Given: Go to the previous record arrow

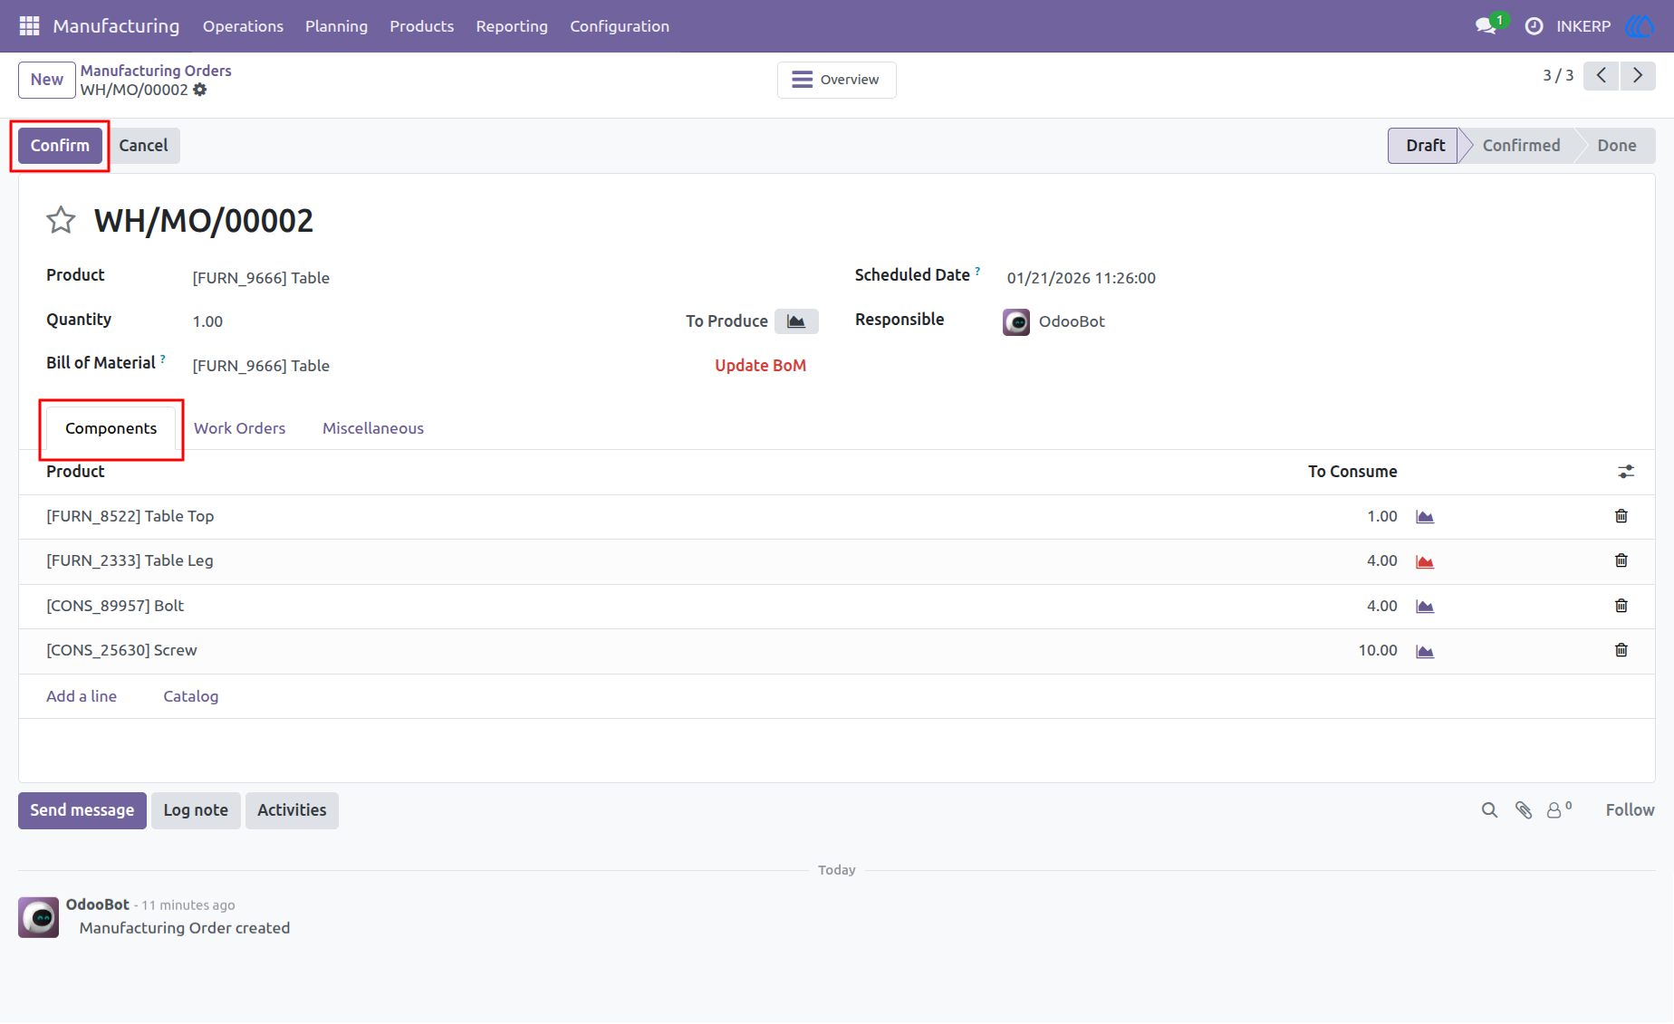Looking at the screenshot, I should tap(1602, 76).
